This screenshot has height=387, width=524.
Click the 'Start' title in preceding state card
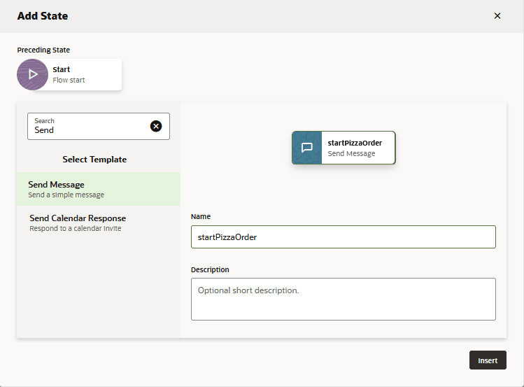62,69
